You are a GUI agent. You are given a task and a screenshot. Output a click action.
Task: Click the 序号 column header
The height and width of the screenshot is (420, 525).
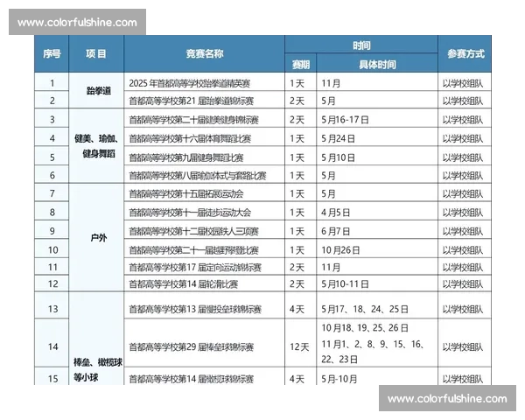click(x=52, y=53)
